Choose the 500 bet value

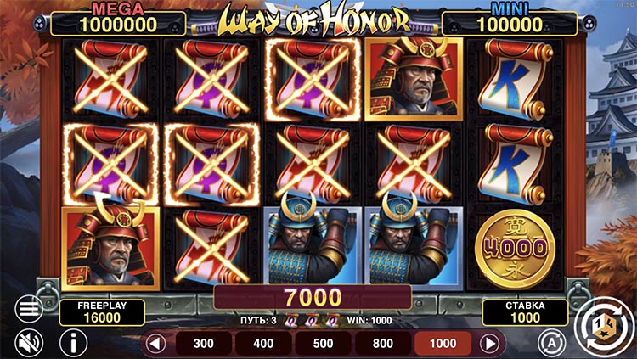pos(323,344)
